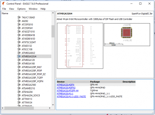This screenshot has width=155, height=115.
Task: Click the horizontal scrollbar thumb under the tree
Action: click(x=19, y=108)
